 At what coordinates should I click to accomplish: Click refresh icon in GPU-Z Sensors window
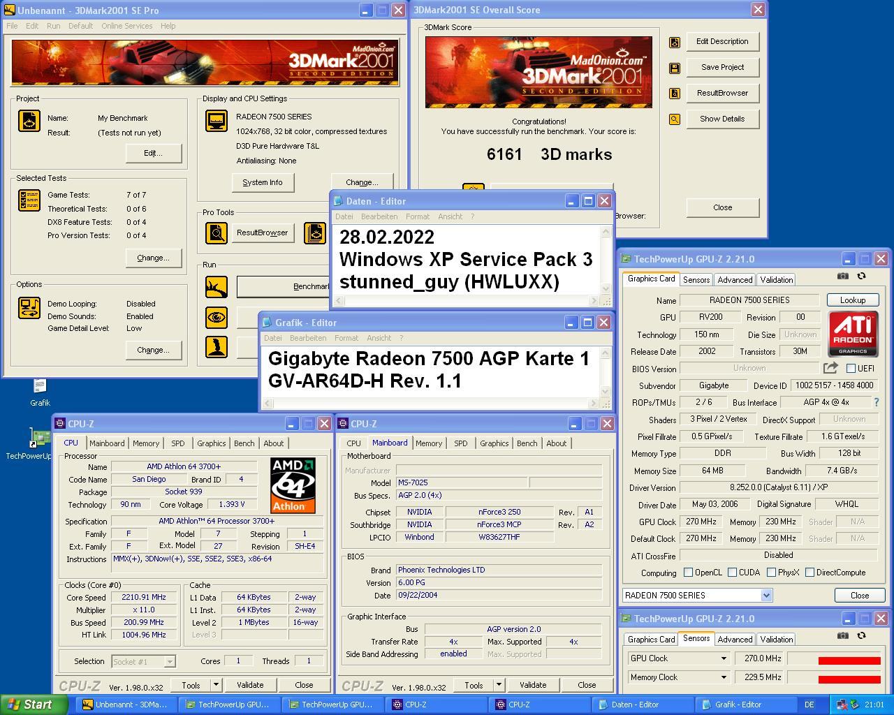(861, 635)
